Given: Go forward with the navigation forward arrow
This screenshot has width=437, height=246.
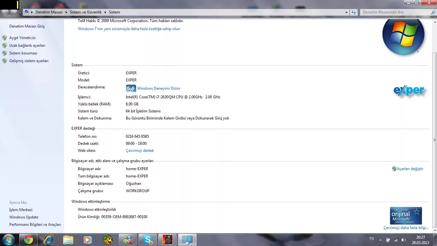Looking at the screenshot, I should click(14, 12).
